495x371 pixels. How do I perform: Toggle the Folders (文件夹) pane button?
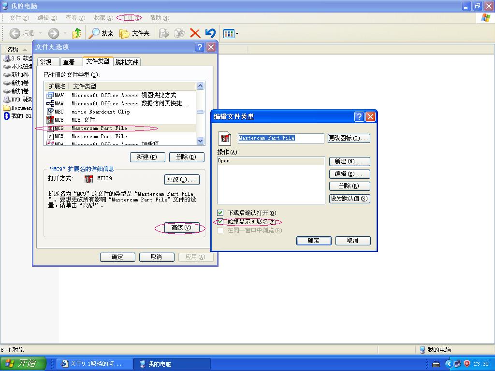click(x=134, y=33)
